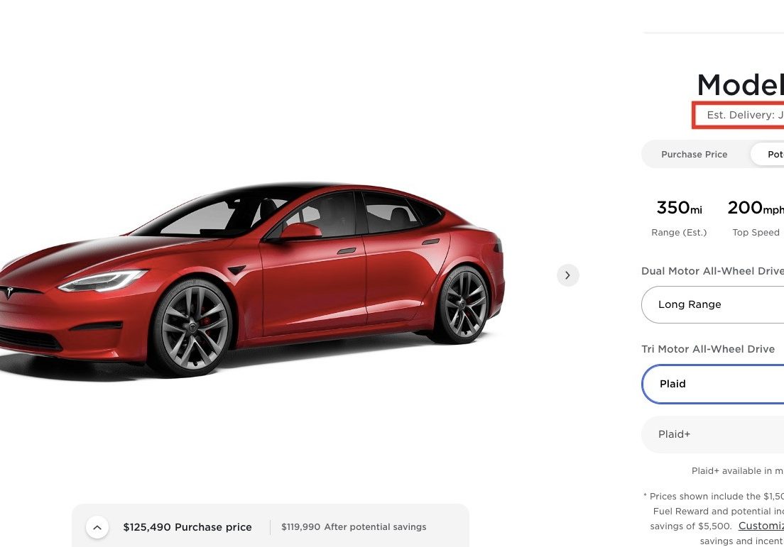
Task: Click the next image arrow beside the car
Action: (x=567, y=275)
